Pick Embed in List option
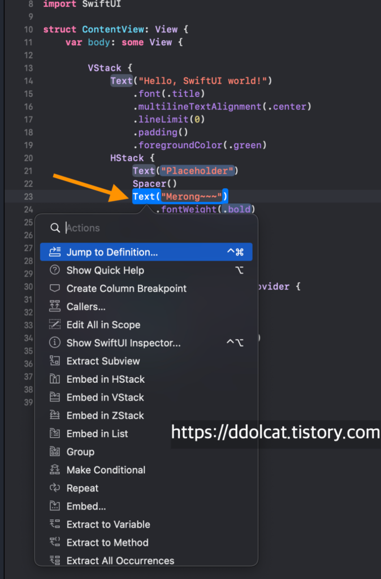 click(97, 434)
